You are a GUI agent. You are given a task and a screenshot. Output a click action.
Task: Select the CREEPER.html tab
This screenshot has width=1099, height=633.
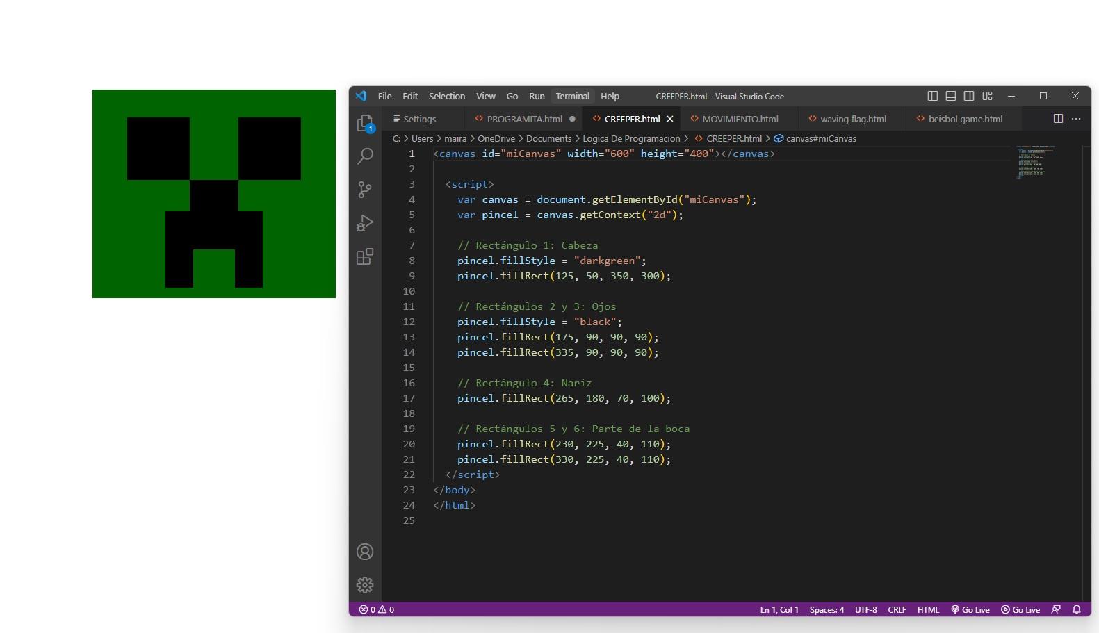coord(631,119)
